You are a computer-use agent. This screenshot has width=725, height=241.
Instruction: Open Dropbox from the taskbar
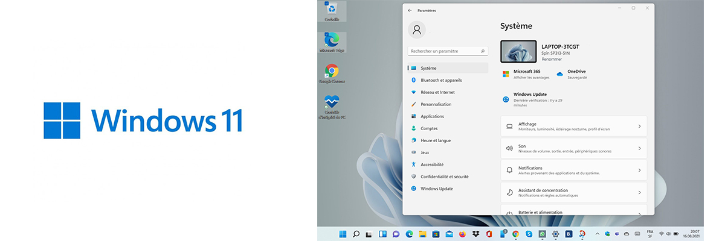(x=476, y=234)
